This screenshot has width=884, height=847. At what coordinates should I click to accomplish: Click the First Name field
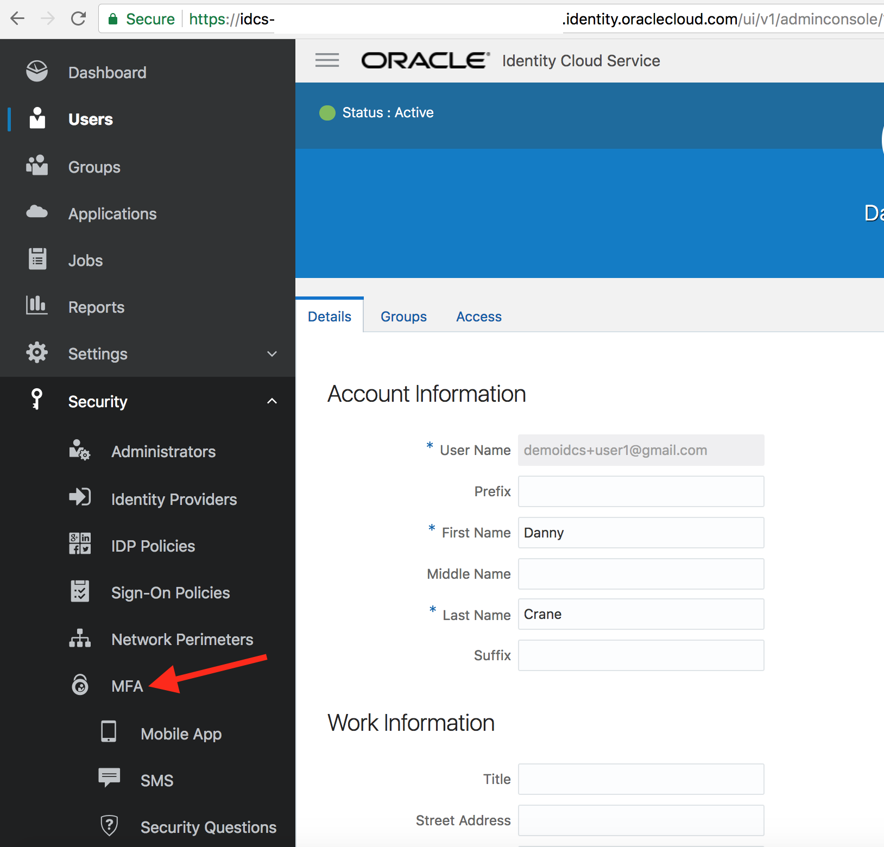(x=641, y=533)
